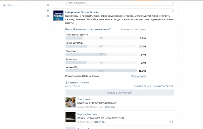Click the Получить код link
This screenshot has width=203, height=129.
pos(139,76)
